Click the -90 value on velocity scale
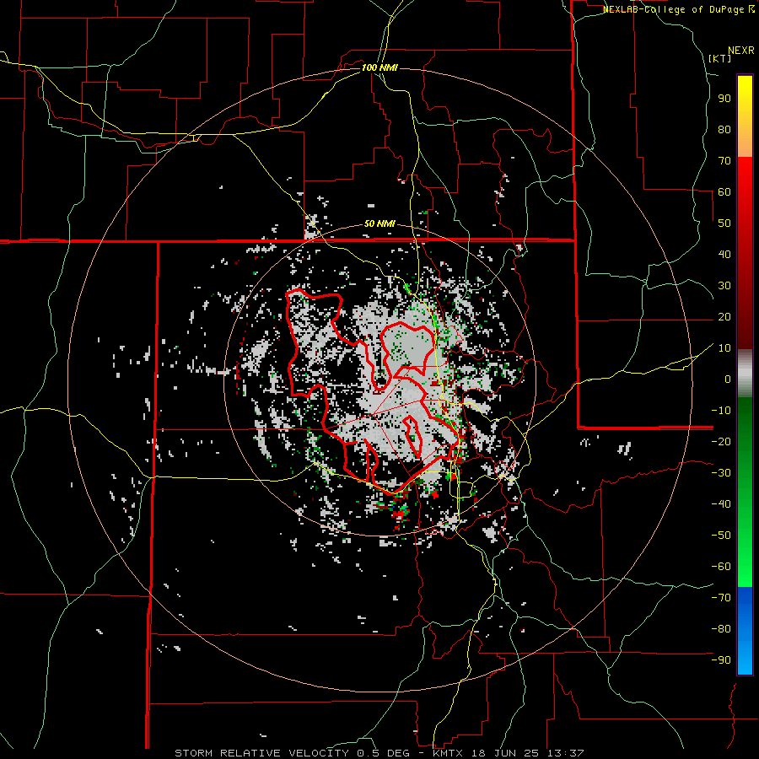This screenshot has width=759, height=759. pyautogui.click(x=721, y=660)
